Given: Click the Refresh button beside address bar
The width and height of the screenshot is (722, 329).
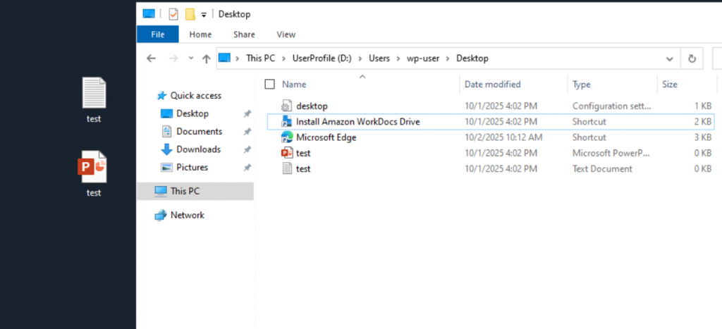Looking at the screenshot, I should (692, 58).
